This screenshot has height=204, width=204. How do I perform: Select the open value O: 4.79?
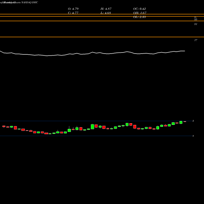click(x=73, y=9)
